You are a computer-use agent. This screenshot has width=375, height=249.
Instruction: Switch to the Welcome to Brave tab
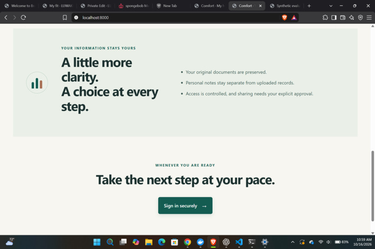tap(20, 6)
